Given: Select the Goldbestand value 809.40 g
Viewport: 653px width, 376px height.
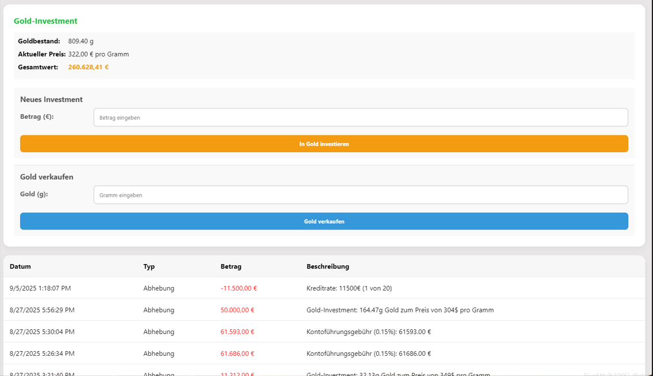Looking at the screenshot, I should coord(81,42).
